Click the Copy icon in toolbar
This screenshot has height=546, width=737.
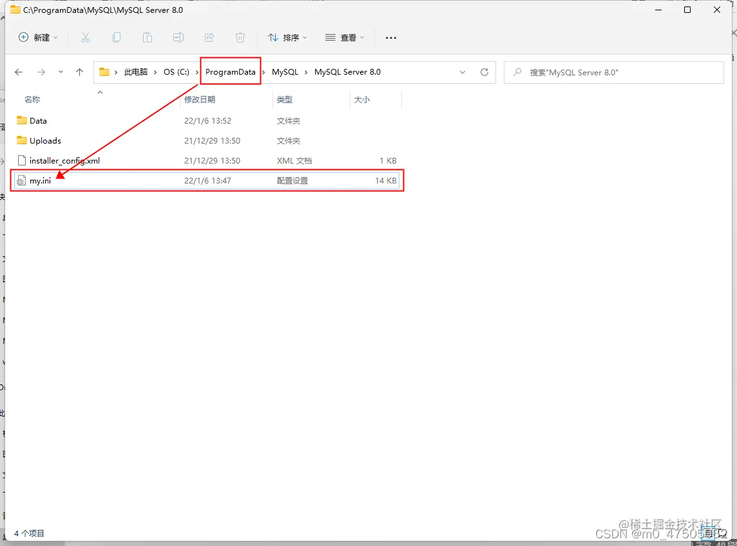tap(117, 37)
